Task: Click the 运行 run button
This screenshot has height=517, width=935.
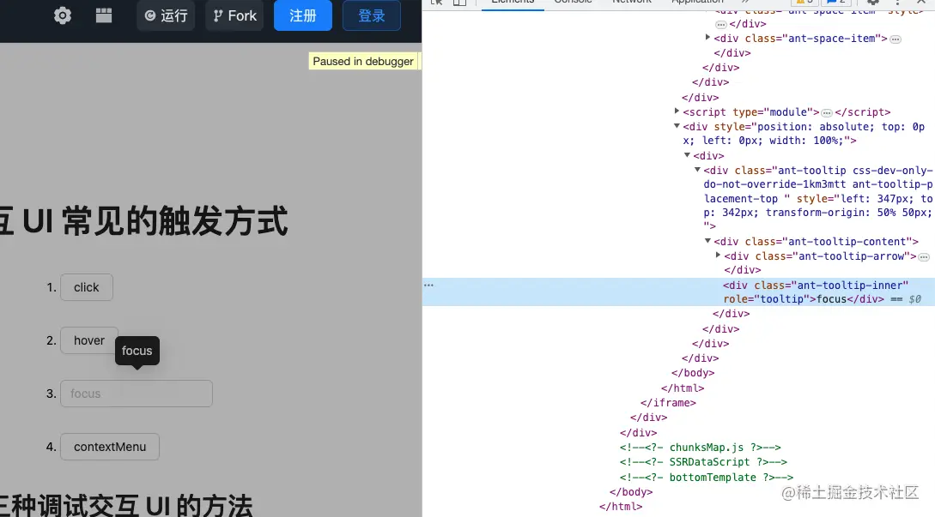Action: coord(167,15)
